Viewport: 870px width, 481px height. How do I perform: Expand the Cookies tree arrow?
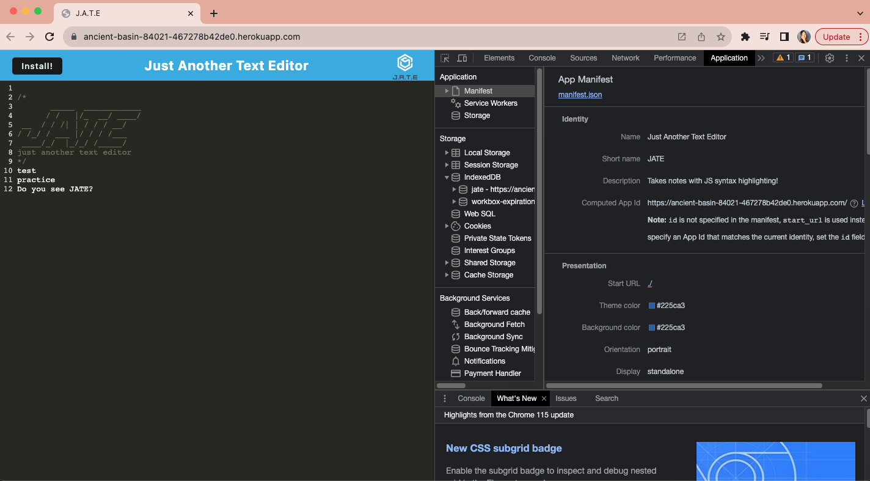coord(447,226)
